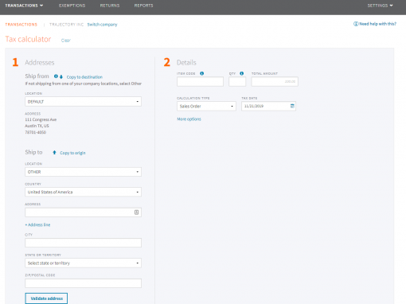This screenshot has height=304, width=406.
Task: Click the Transactions breadcrumb
Action: click(21, 25)
